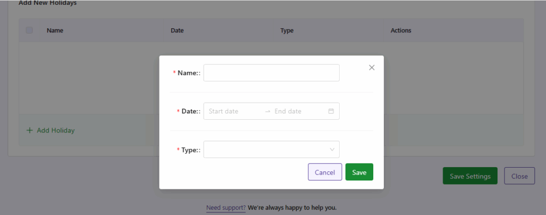Click the arrow between start and end date
Screen dimensions: 546x215
click(268, 111)
